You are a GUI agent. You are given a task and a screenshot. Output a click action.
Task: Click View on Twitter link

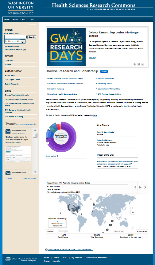click(x=29, y=179)
